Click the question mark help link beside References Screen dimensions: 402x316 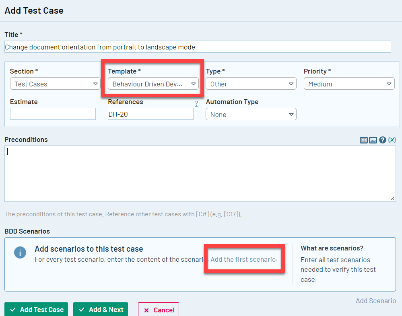[x=196, y=104]
